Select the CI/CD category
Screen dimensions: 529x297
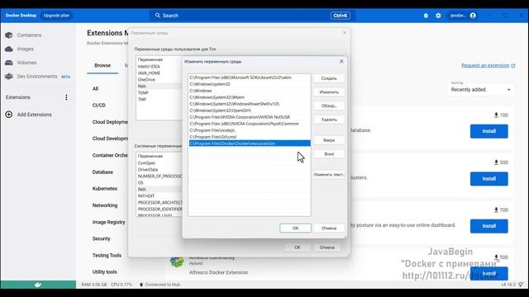click(x=99, y=106)
